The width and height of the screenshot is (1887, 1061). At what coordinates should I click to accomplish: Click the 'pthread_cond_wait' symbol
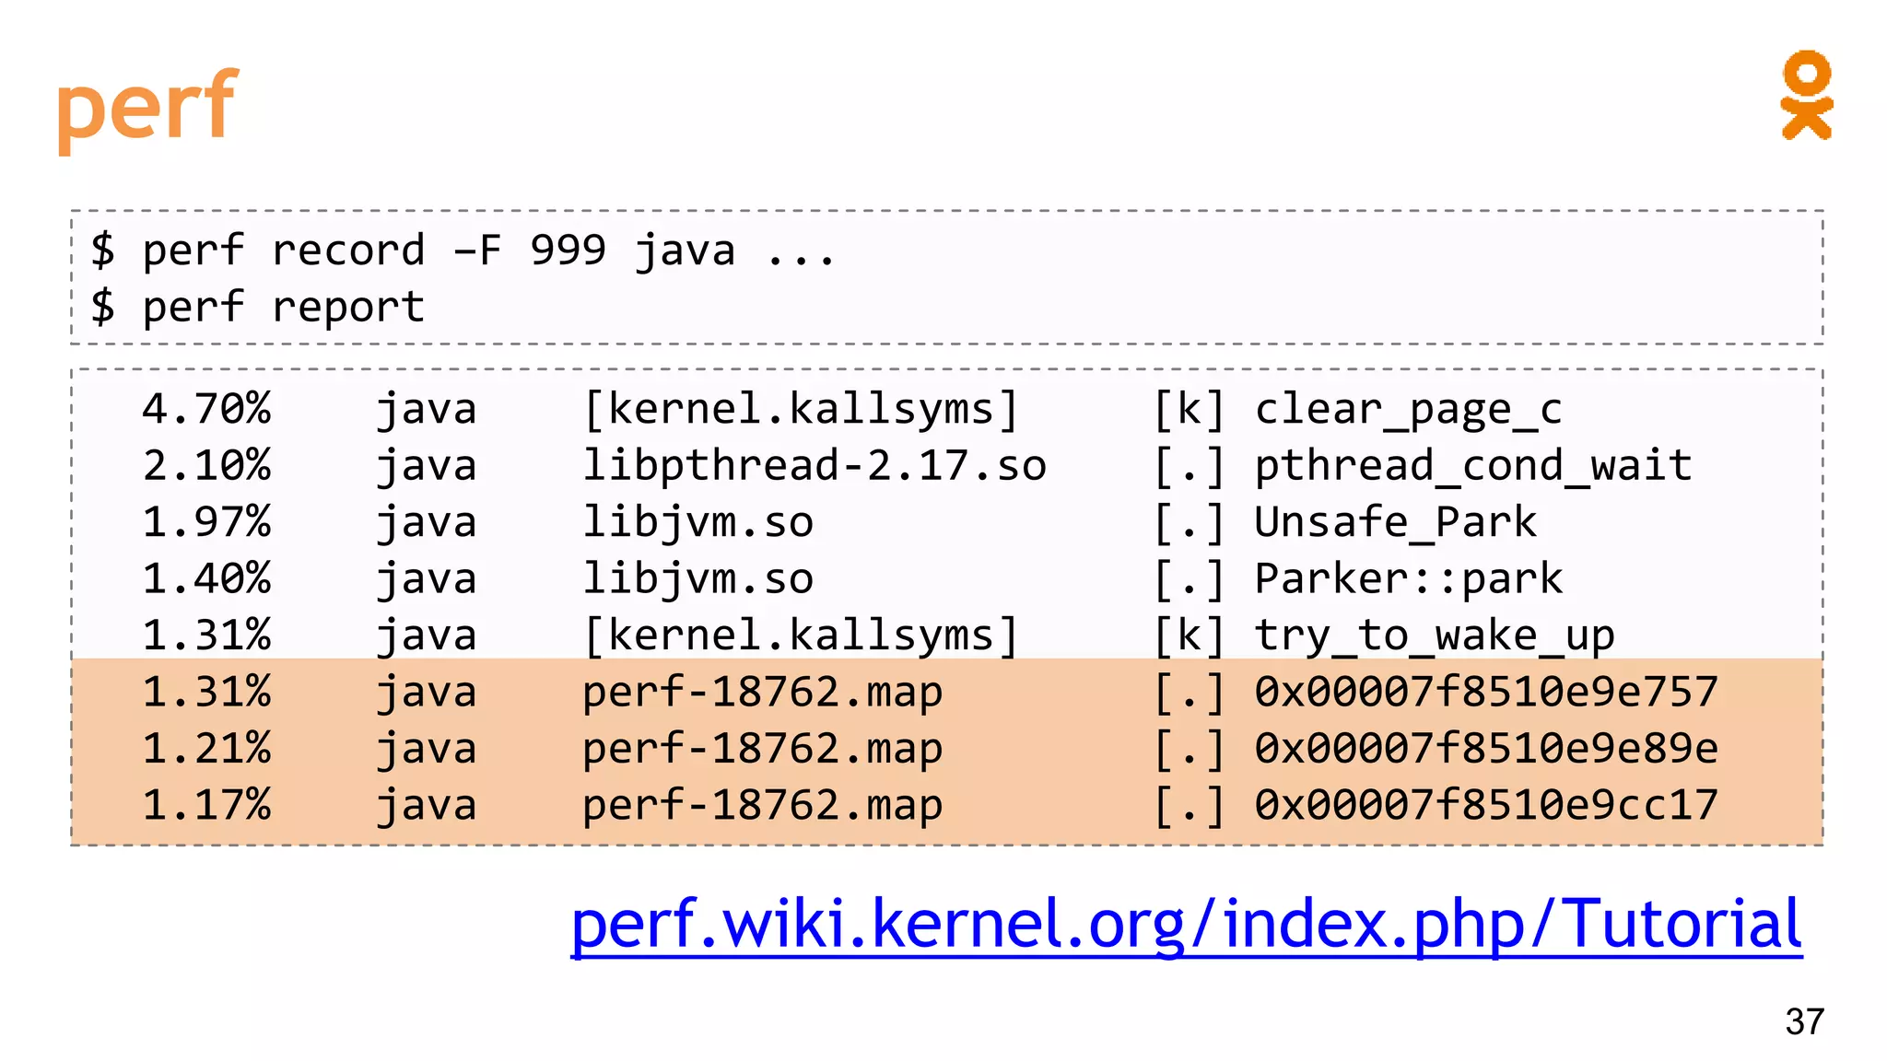[x=1473, y=466]
